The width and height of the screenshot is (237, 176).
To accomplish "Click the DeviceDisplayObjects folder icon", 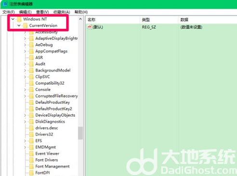I will tap(31, 115).
